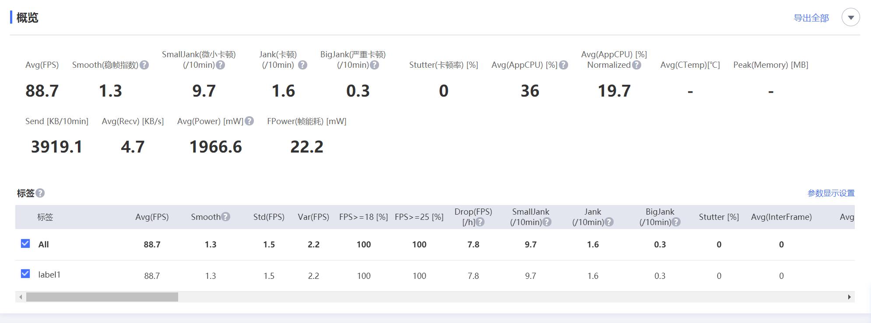Click help icon next to Avg(AppCPU) [%]
Viewport: 871px width, 323px height.
pos(564,65)
